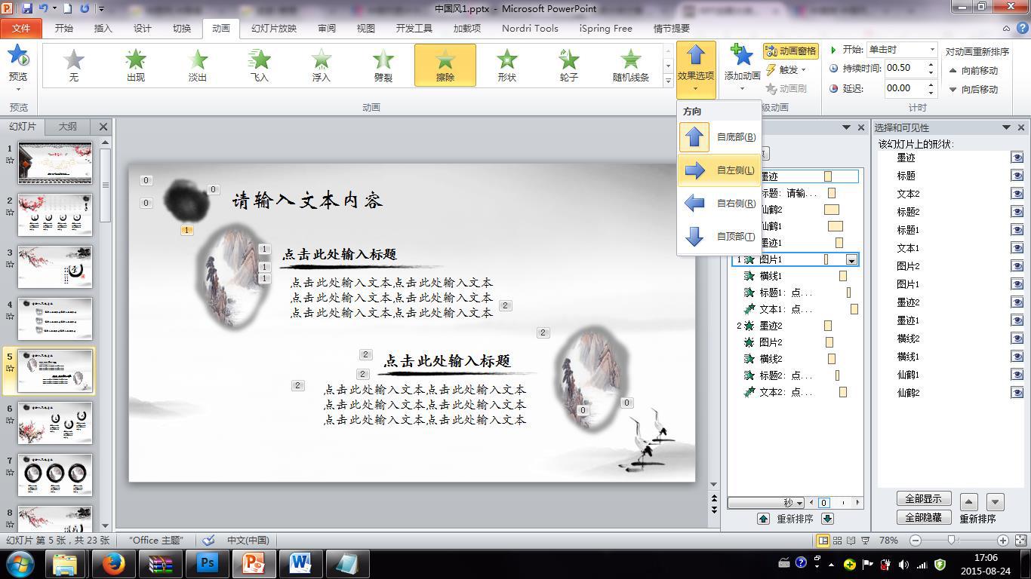
Task: Hide the 图片2 shape in selection pane
Action: pos(1017,265)
